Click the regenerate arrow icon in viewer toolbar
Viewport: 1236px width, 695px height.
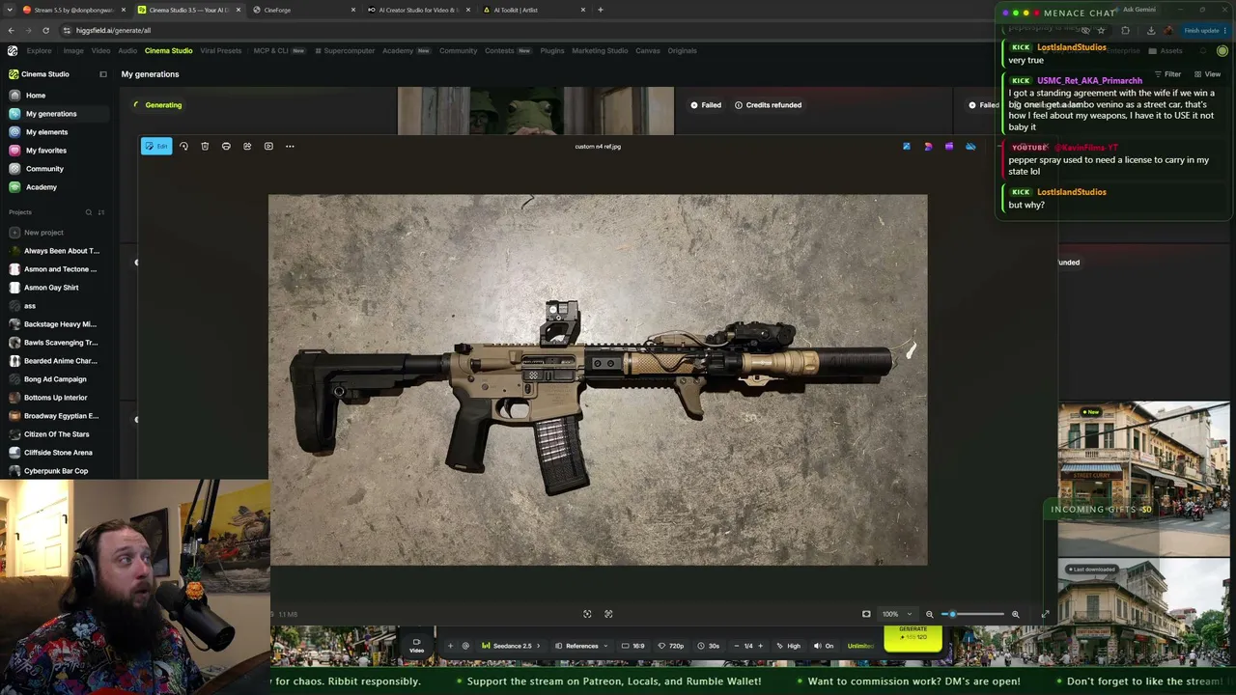point(183,146)
